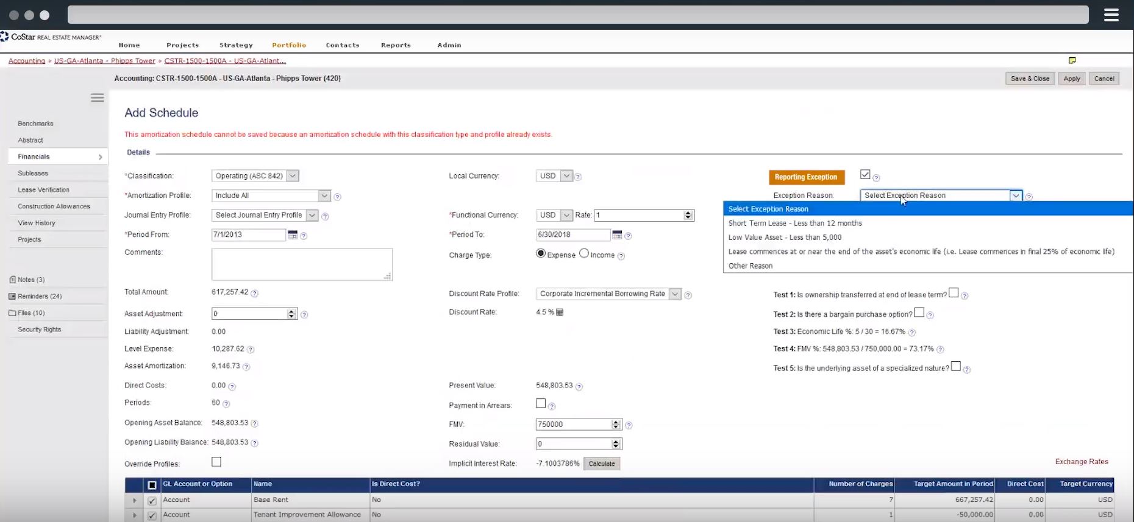Open the Period To calendar picker

(617, 235)
